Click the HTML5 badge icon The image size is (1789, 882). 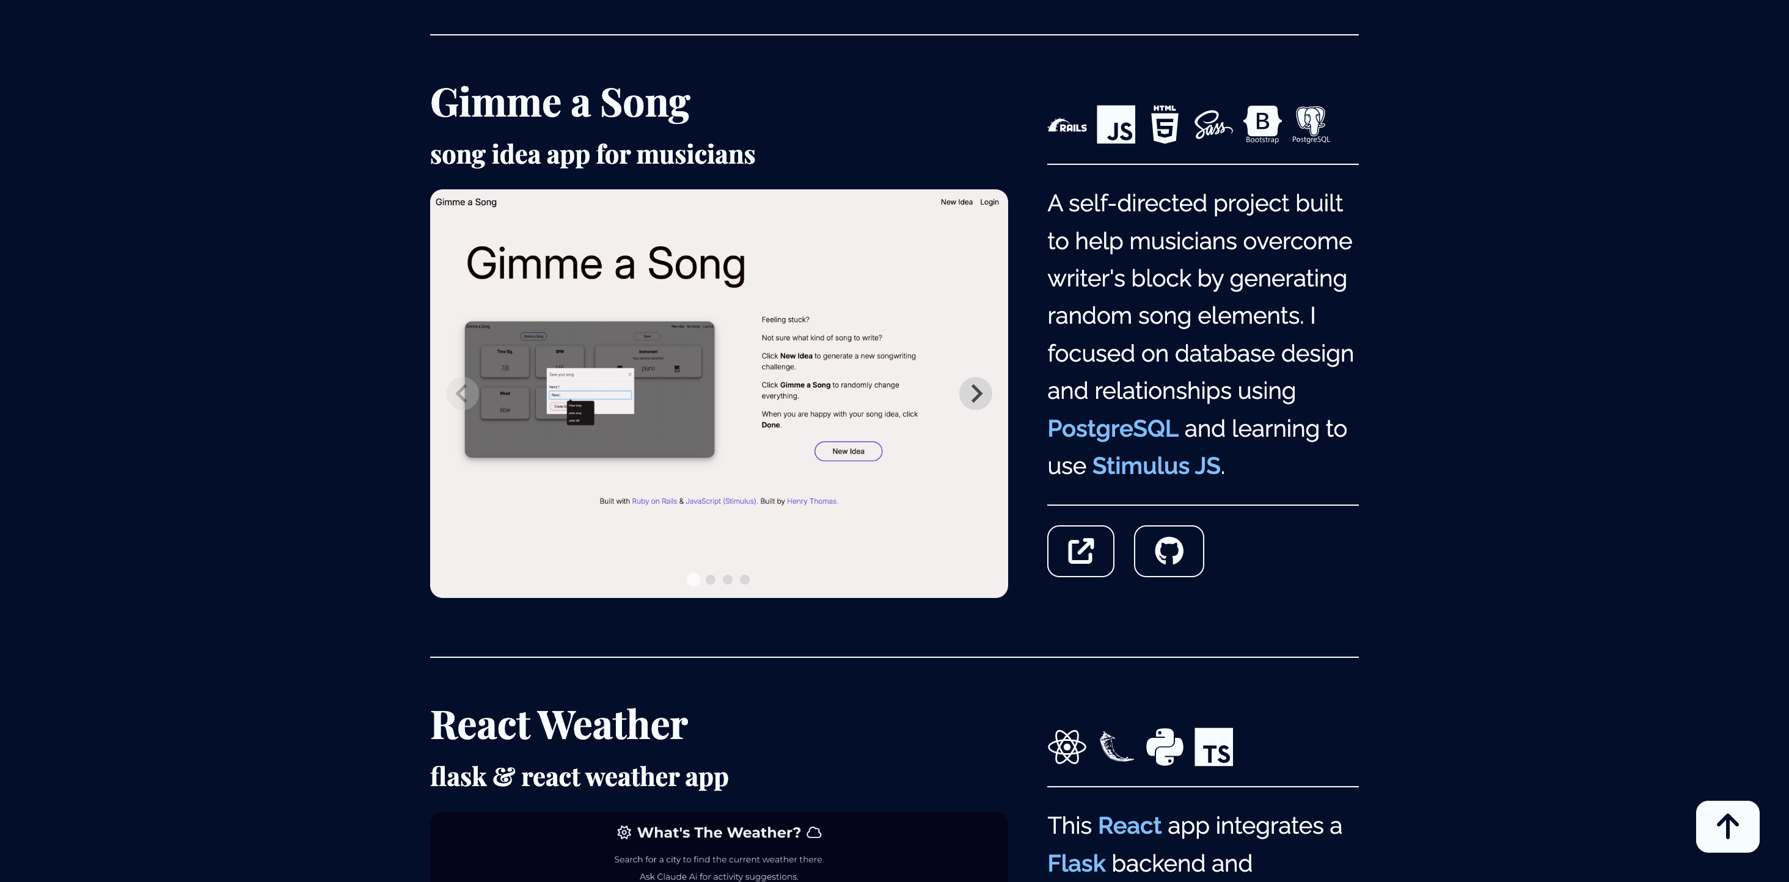(x=1164, y=125)
